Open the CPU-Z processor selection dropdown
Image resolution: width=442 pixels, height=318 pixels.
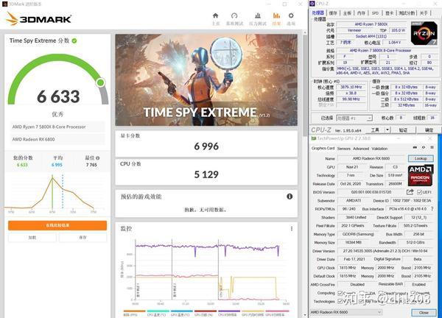pos(354,119)
